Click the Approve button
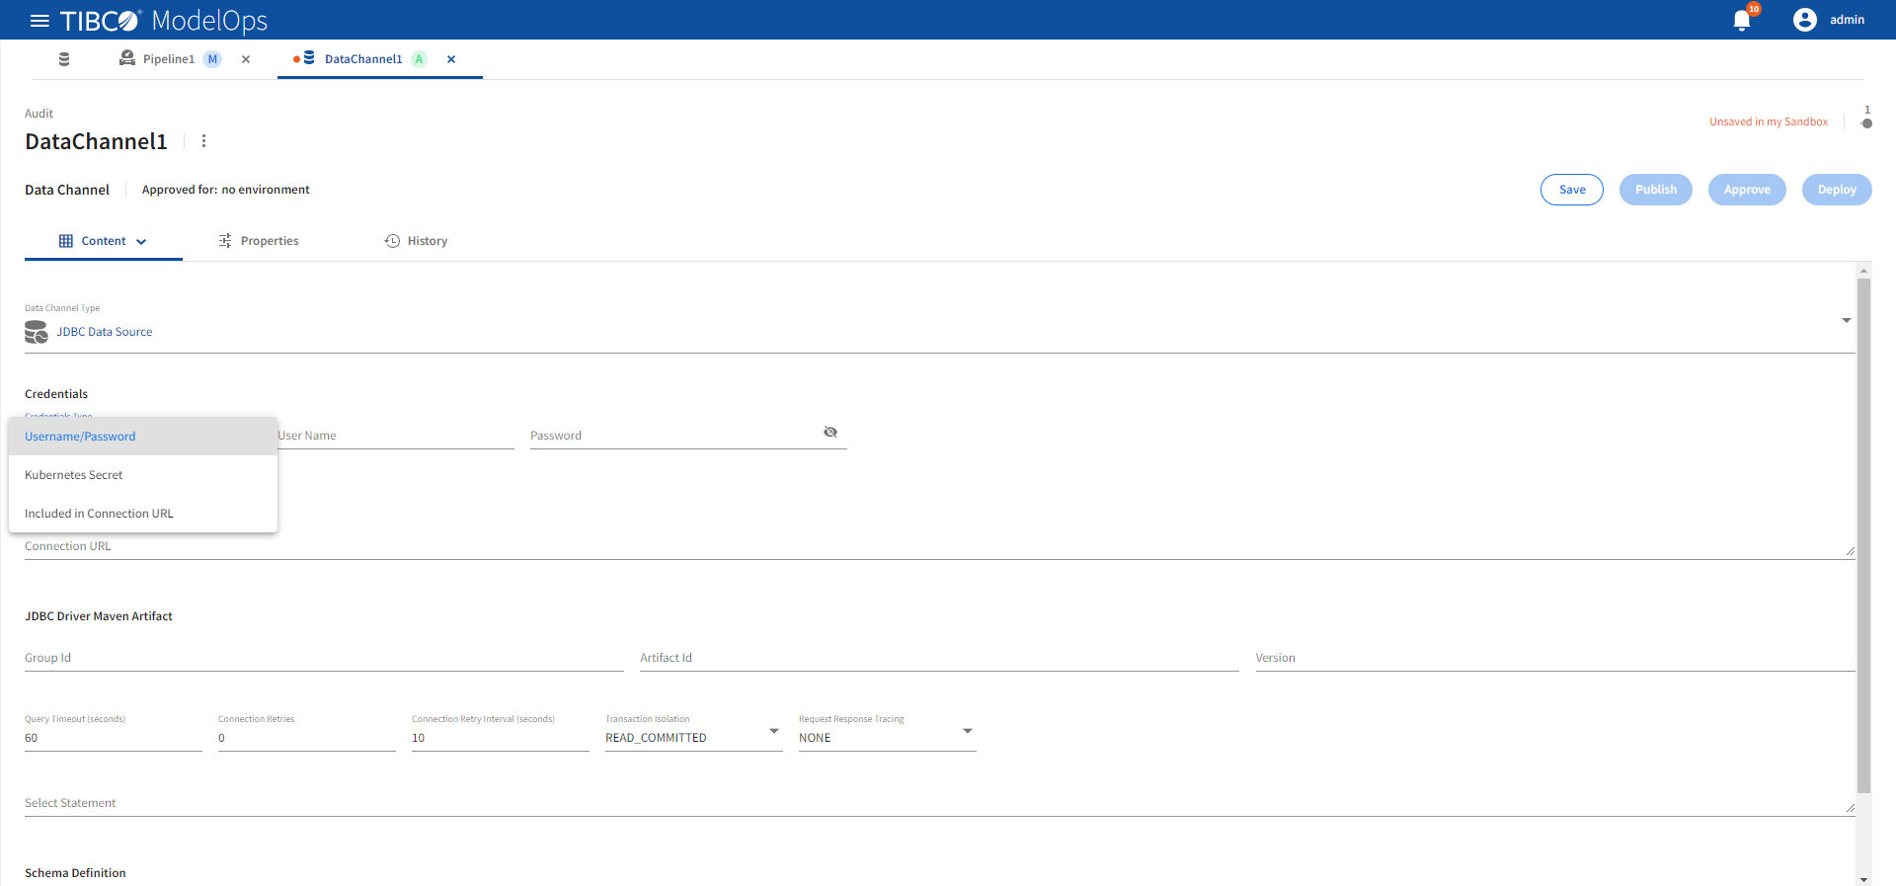The height and width of the screenshot is (886, 1896). tap(1747, 190)
